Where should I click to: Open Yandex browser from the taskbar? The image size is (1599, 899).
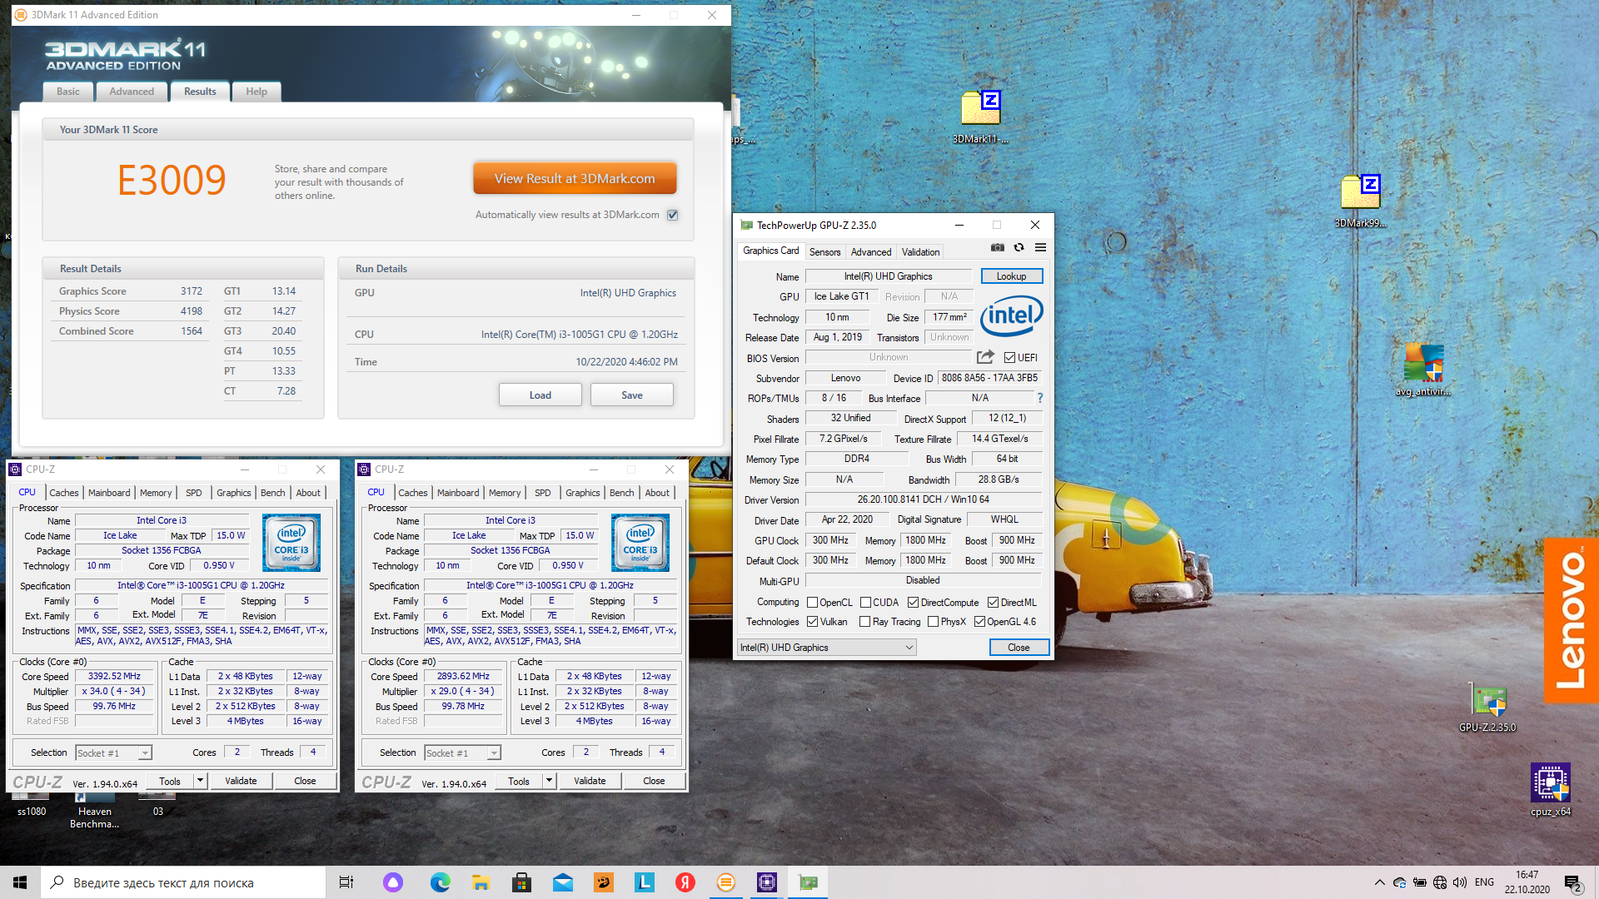point(685,882)
